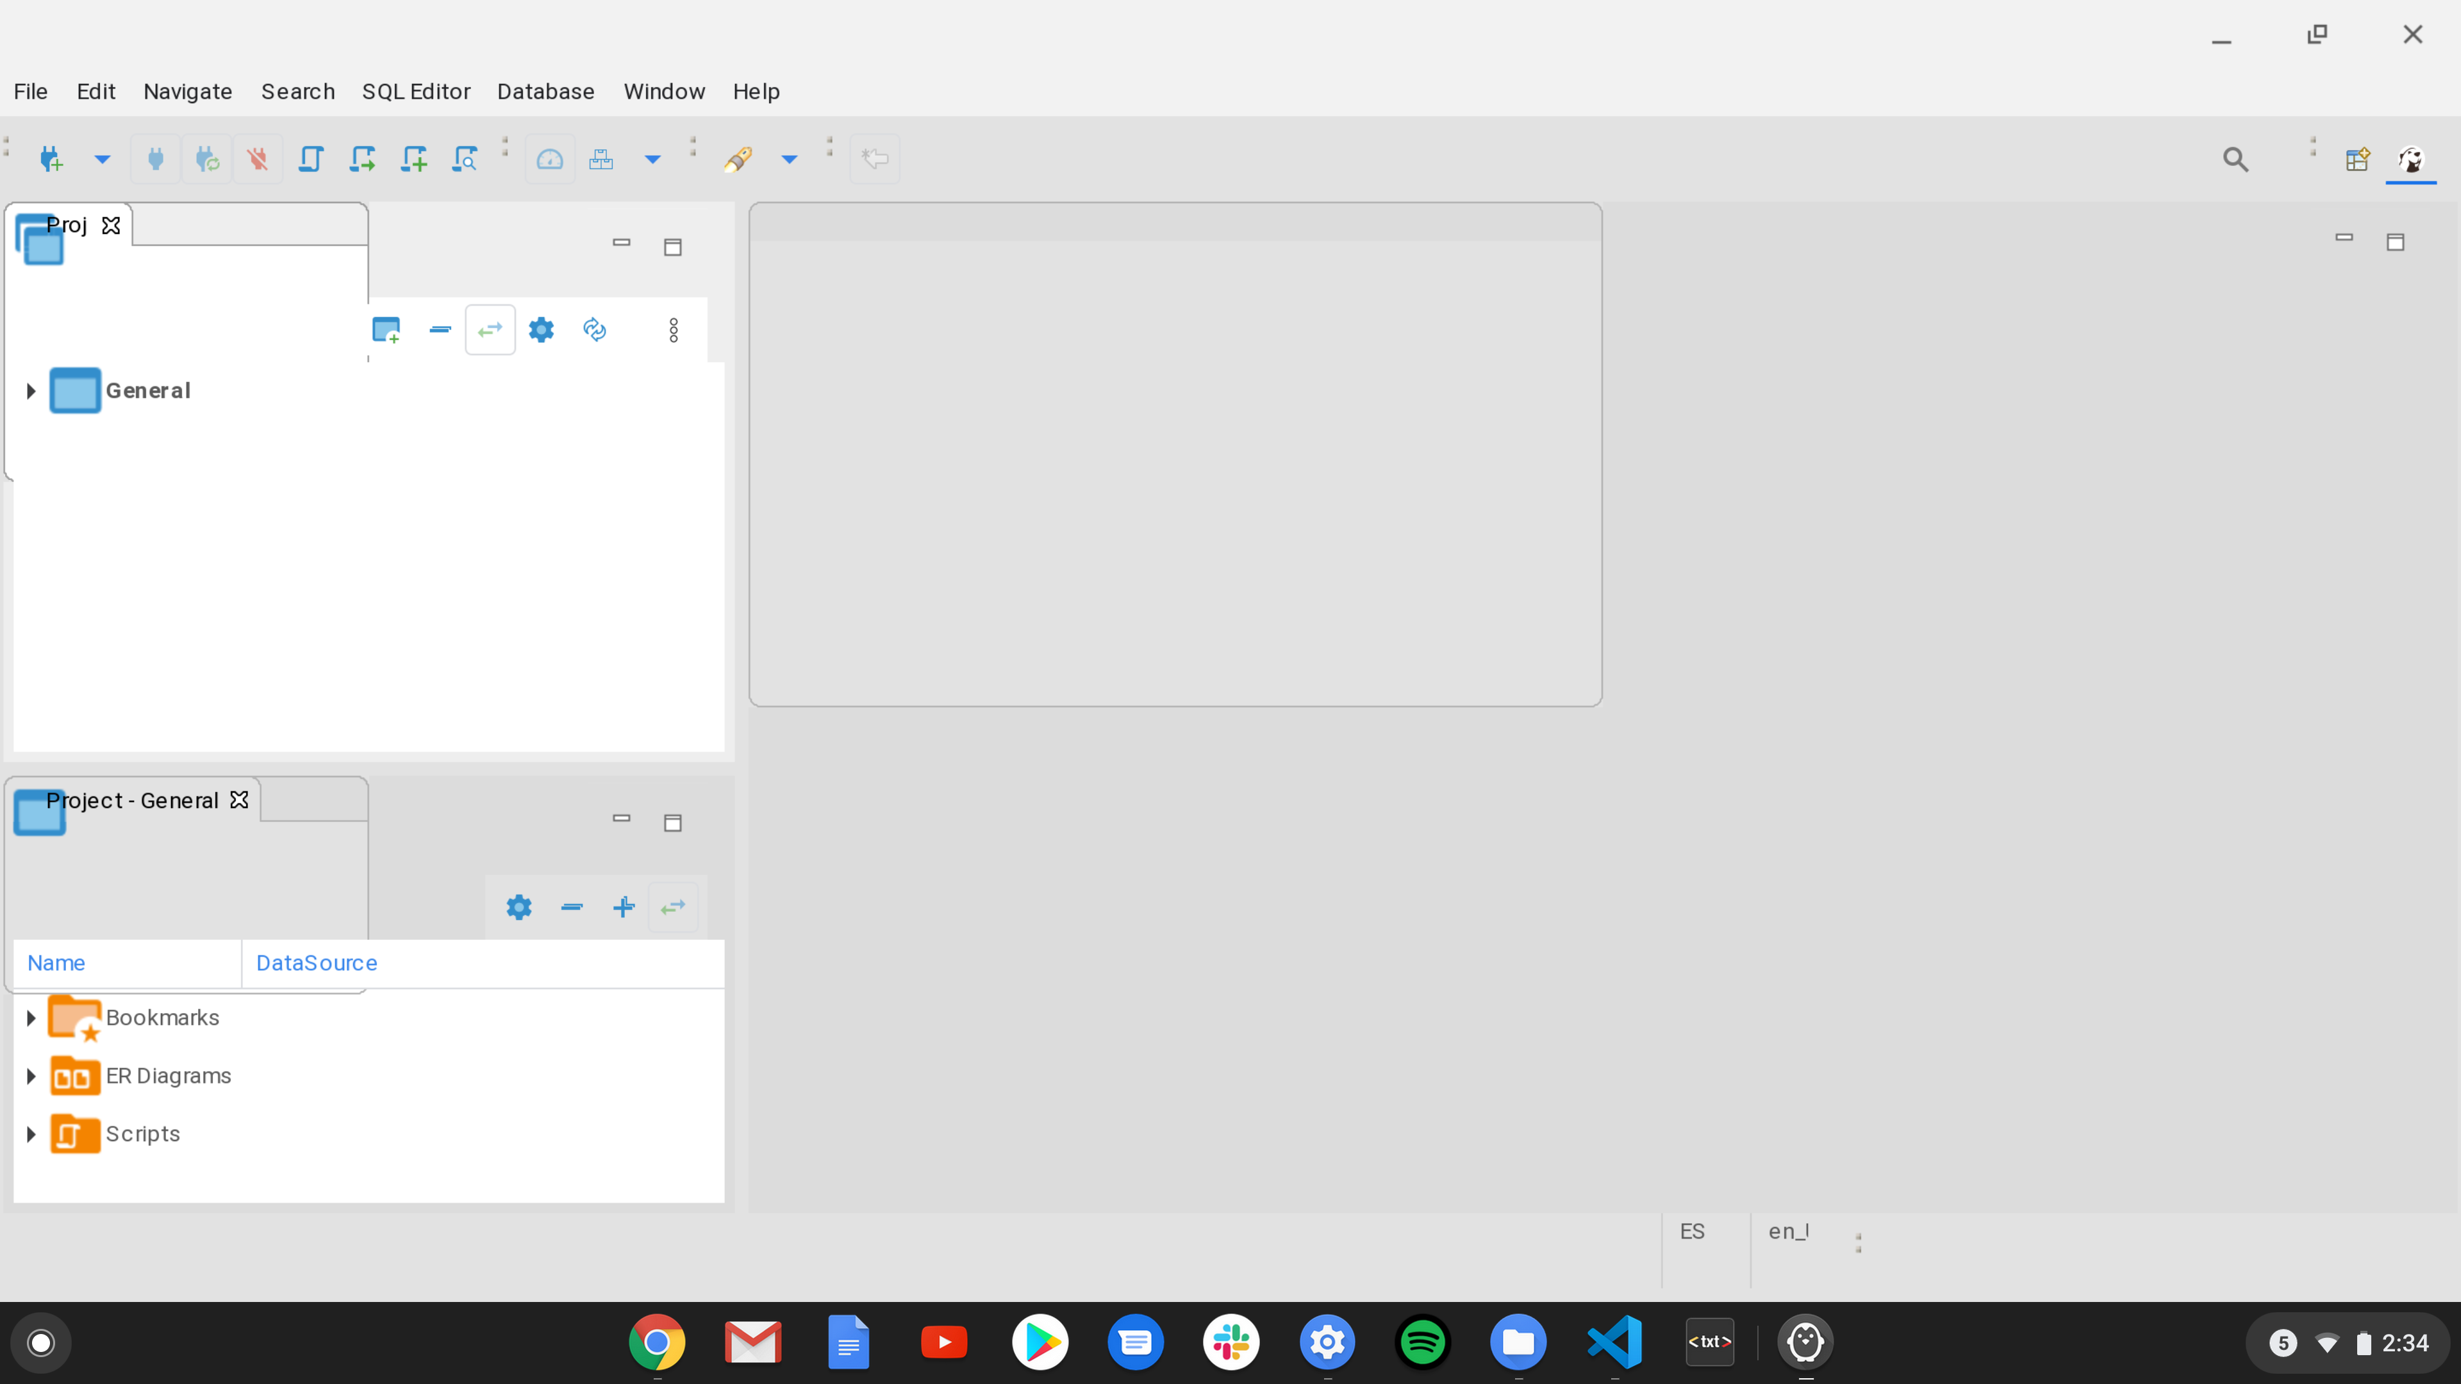
Task: Click the Connect plug icon in the toolbar
Action: [x=156, y=158]
